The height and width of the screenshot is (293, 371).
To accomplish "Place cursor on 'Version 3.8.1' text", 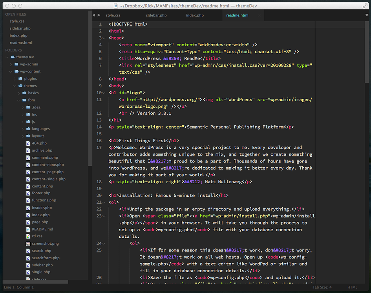I will pyautogui.click(x=154, y=113).
